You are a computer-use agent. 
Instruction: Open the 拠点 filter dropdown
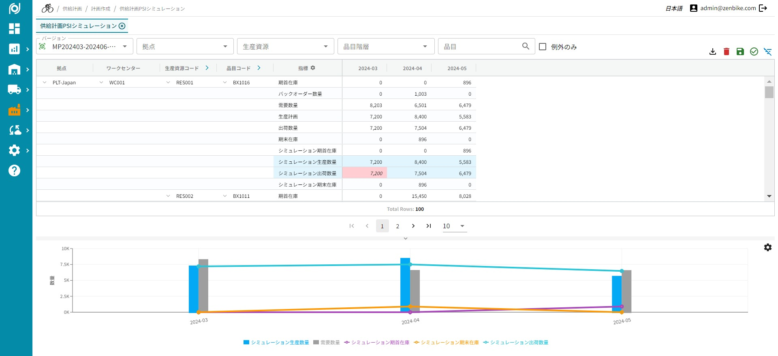click(185, 47)
